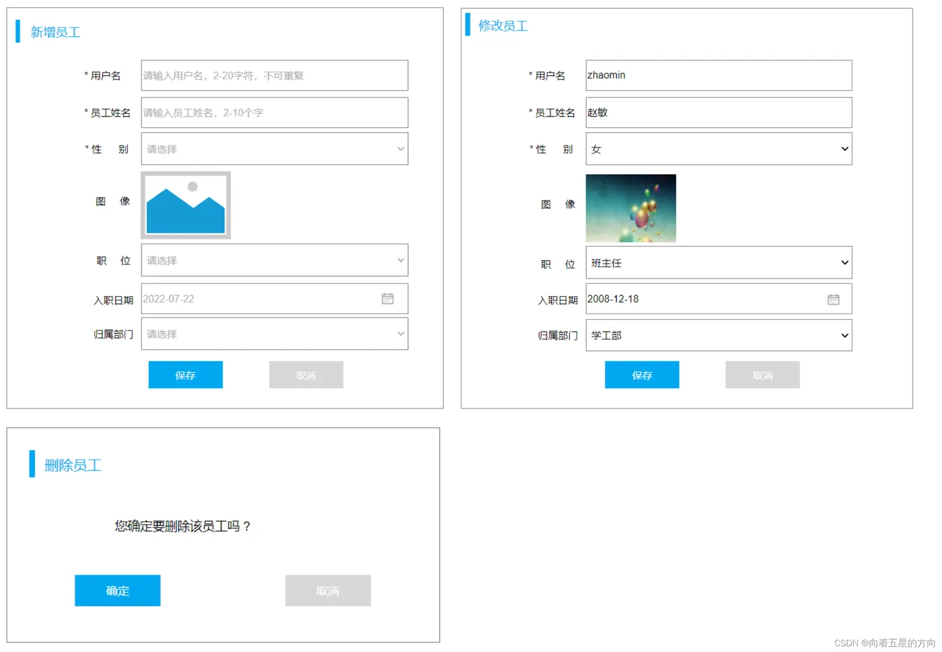Click 入职日期 field showing 2008-12-18
This screenshot has height=652, width=942.
(719, 299)
